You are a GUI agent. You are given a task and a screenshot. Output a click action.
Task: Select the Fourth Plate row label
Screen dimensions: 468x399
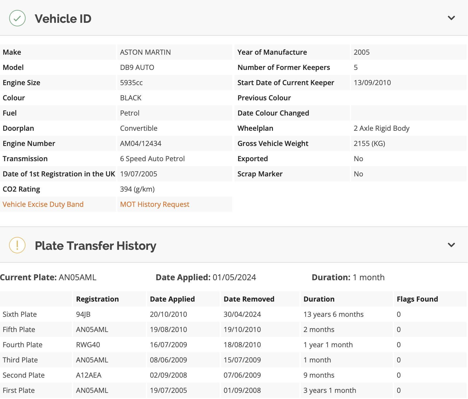pos(23,345)
